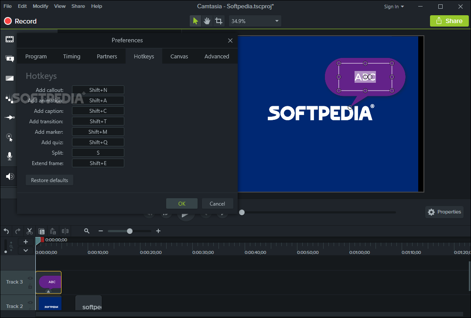This screenshot has height=318, width=471.
Task: Open the Share menu
Action: tap(78, 6)
